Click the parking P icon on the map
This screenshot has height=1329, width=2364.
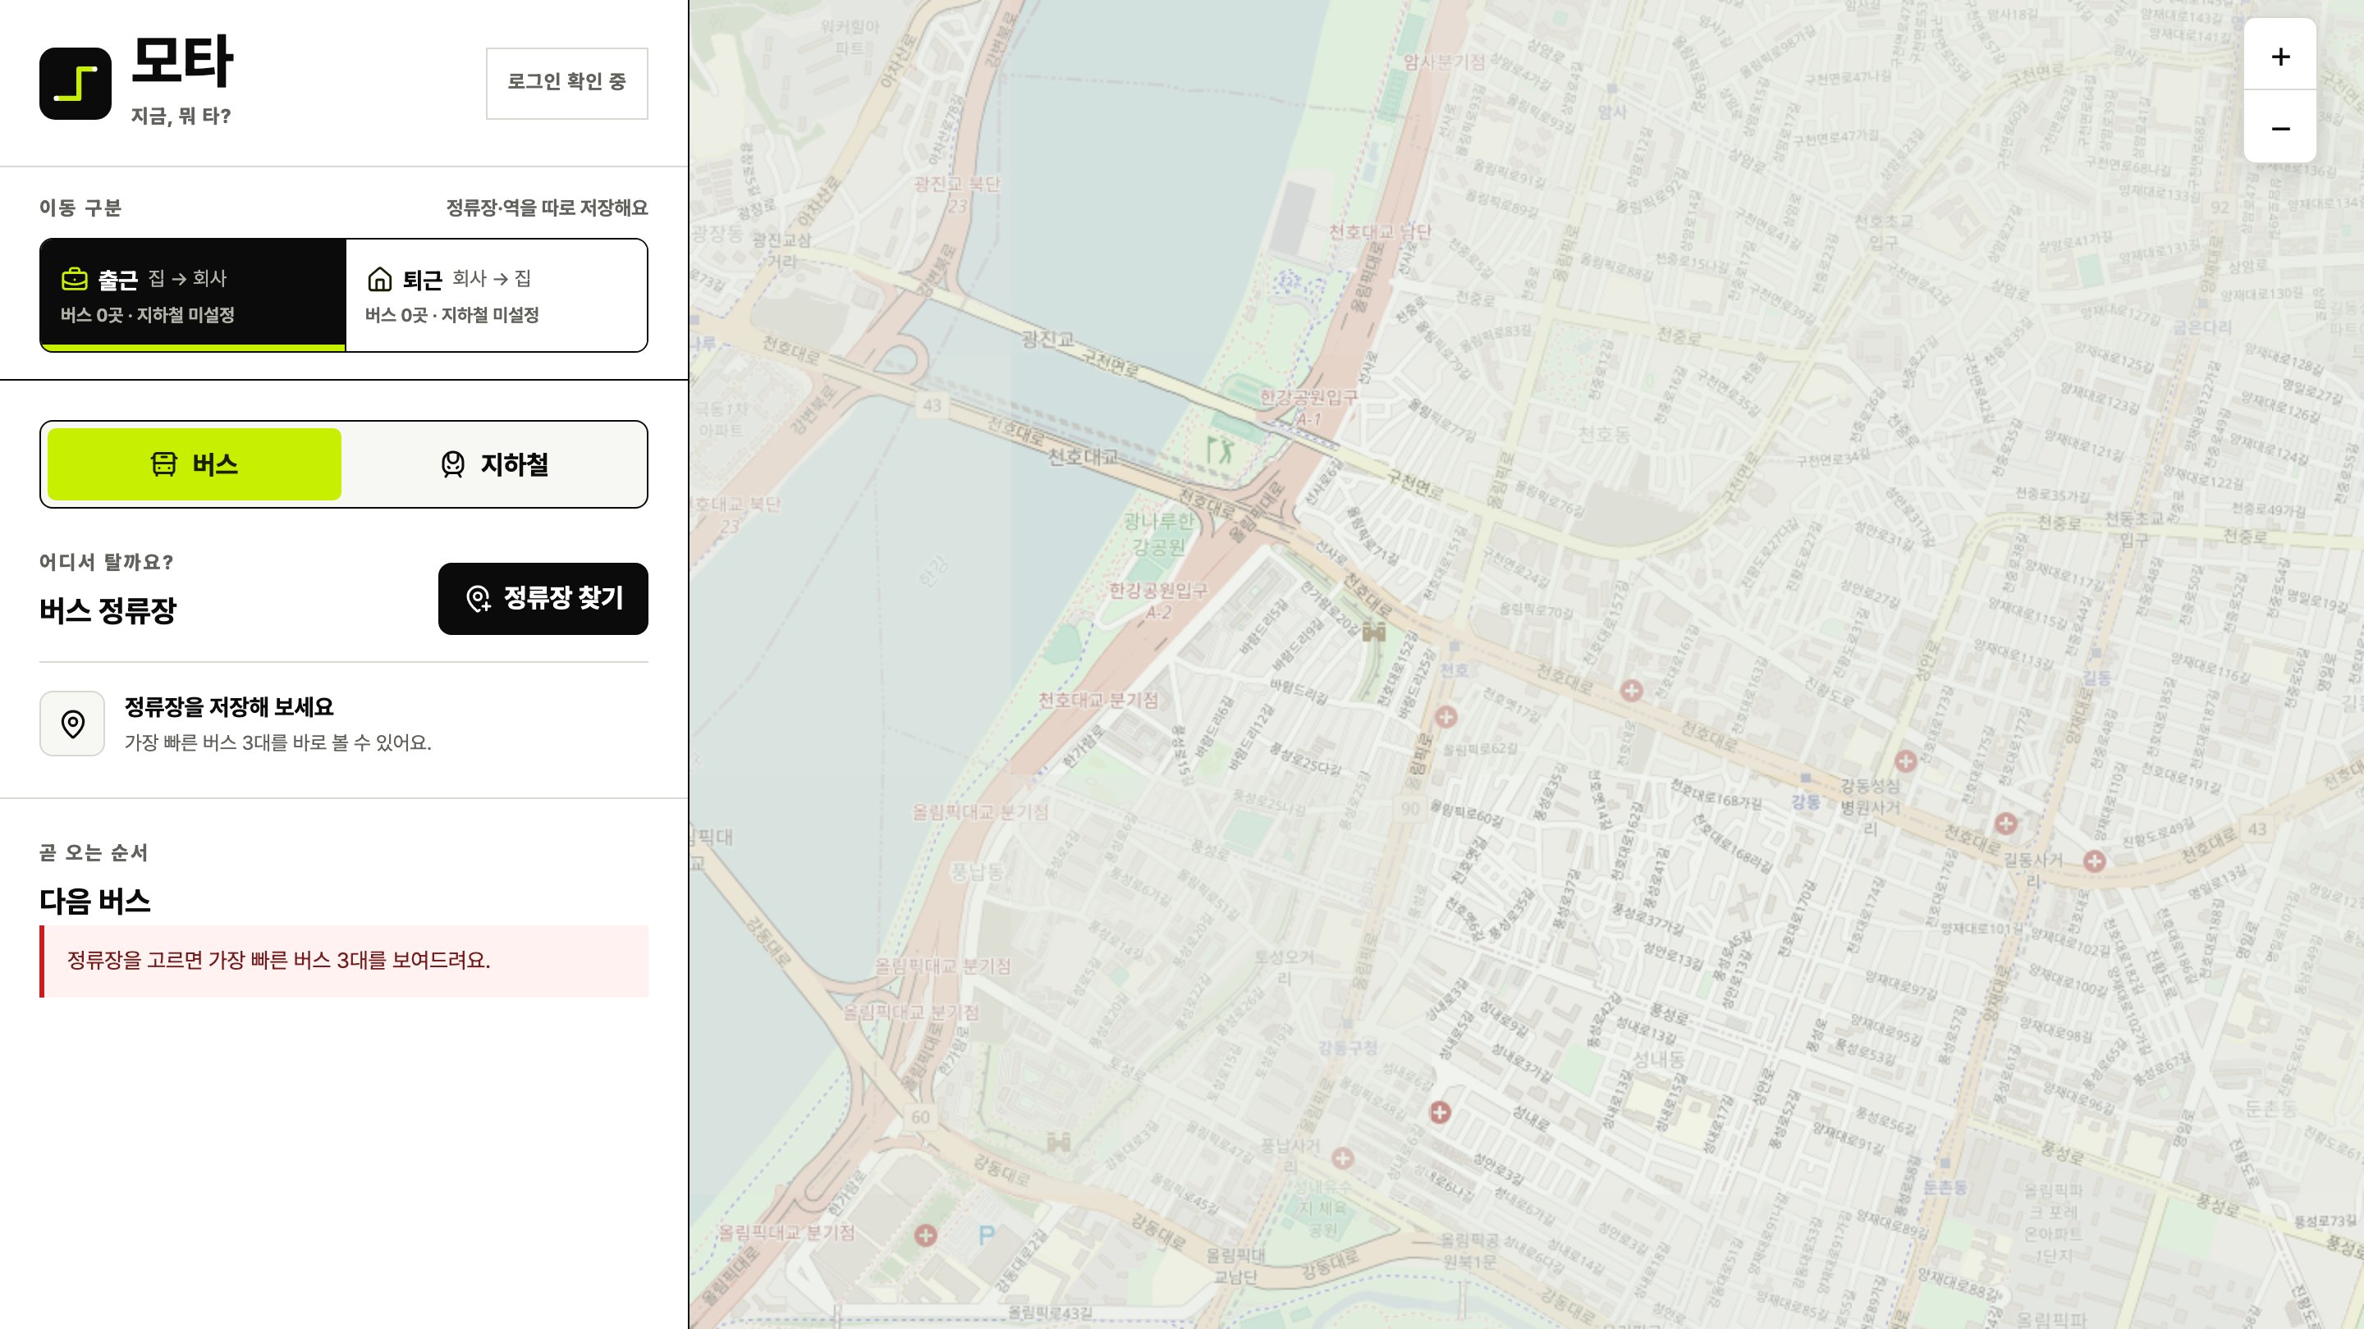coord(987,1235)
